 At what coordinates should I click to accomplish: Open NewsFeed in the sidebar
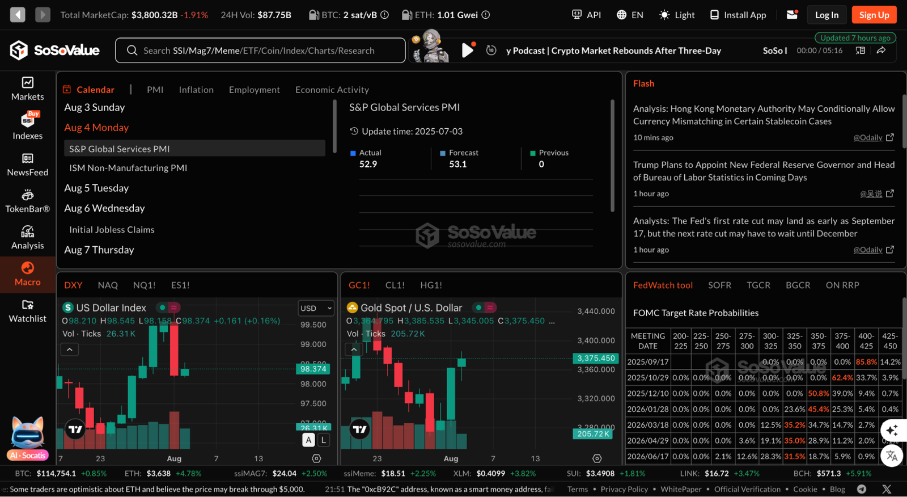pos(27,165)
